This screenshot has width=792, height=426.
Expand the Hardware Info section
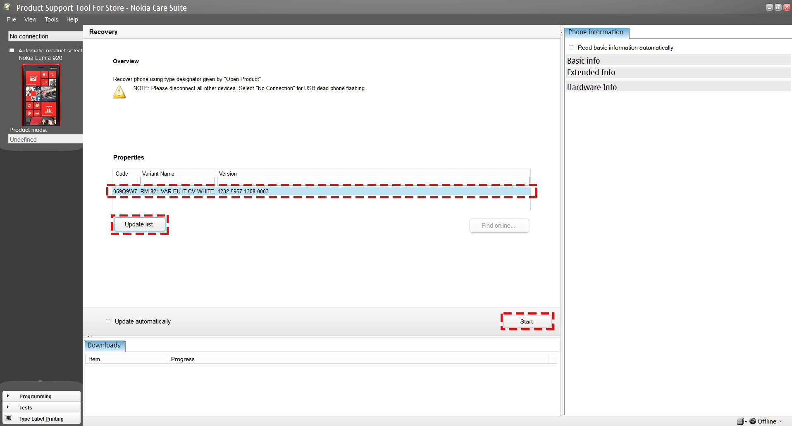(x=678, y=87)
